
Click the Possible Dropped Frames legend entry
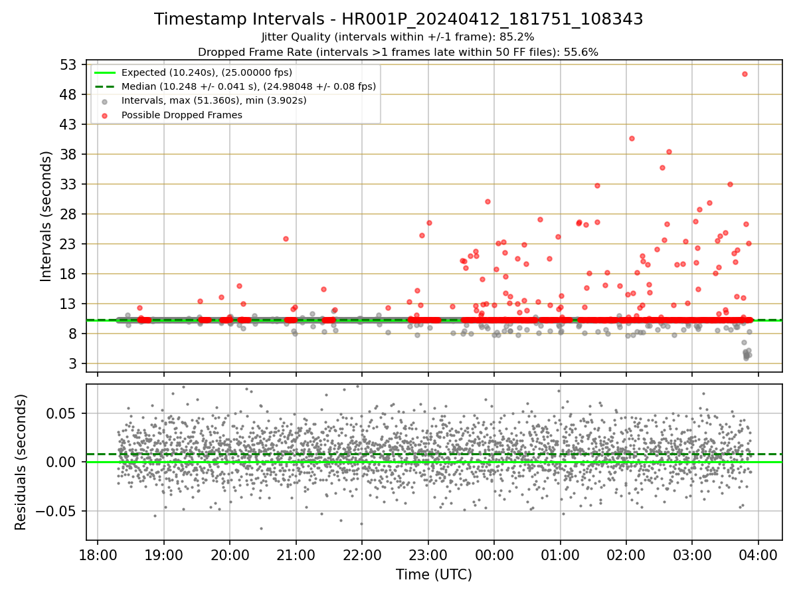pos(181,115)
